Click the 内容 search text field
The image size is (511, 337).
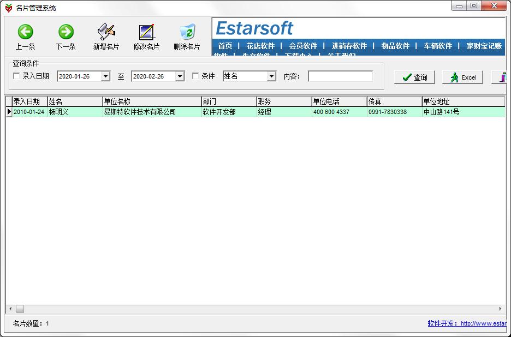pyautogui.click(x=340, y=76)
